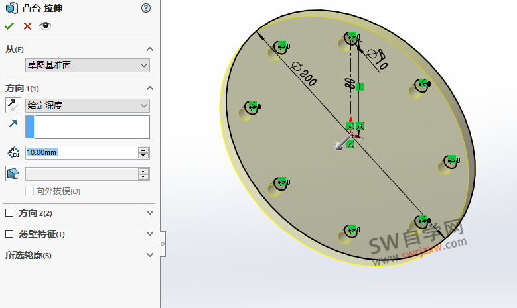The height and width of the screenshot is (308, 517).
Task: Open the 给定深度 end condition dropdown
Action: coord(88,105)
